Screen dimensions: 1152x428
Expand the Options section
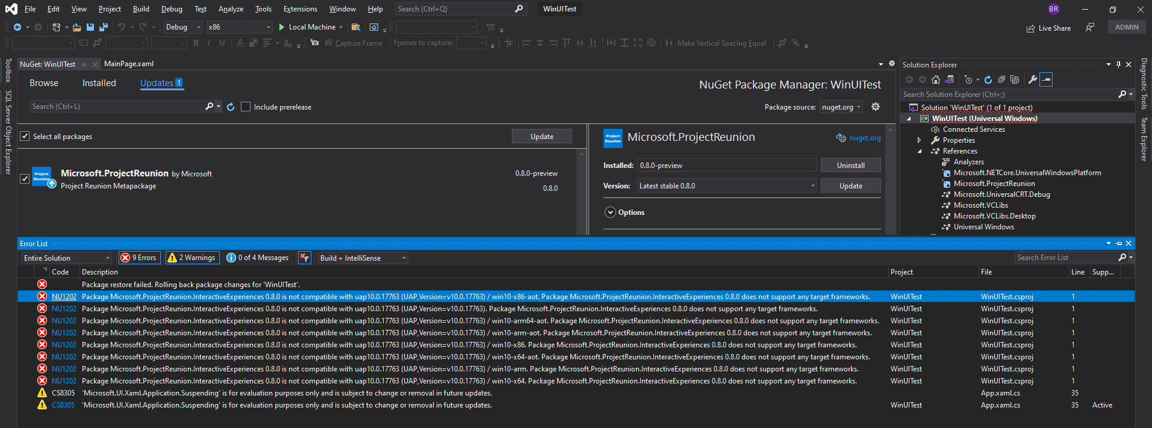(x=611, y=212)
